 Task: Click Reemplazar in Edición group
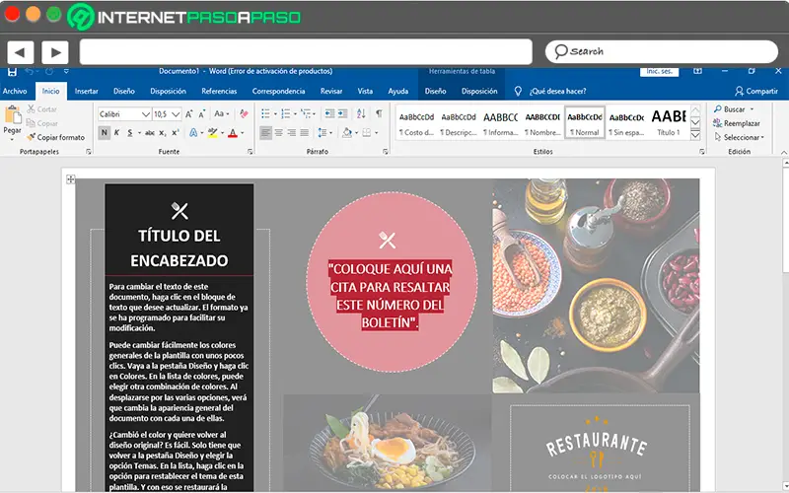pyautogui.click(x=737, y=123)
